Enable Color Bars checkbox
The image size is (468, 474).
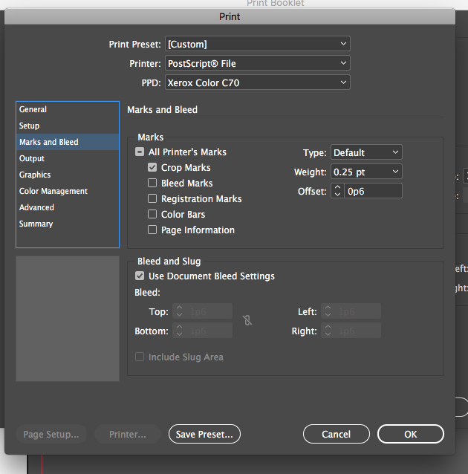click(x=152, y=214)
